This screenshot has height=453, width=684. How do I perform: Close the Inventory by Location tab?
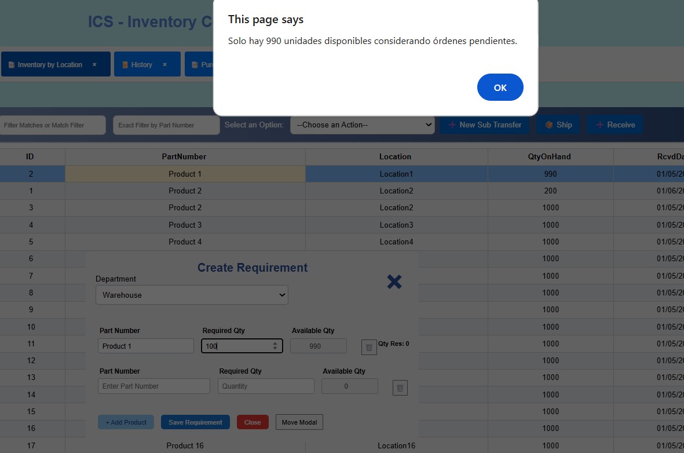[x=94, y=64]
